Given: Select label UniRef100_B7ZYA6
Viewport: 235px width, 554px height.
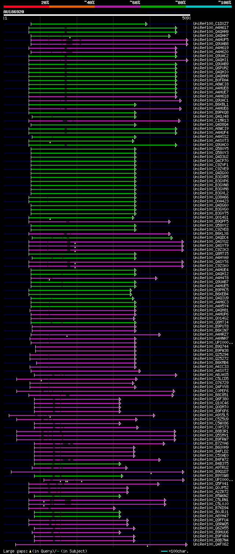Looking at the screenshot, I should 211,444.
